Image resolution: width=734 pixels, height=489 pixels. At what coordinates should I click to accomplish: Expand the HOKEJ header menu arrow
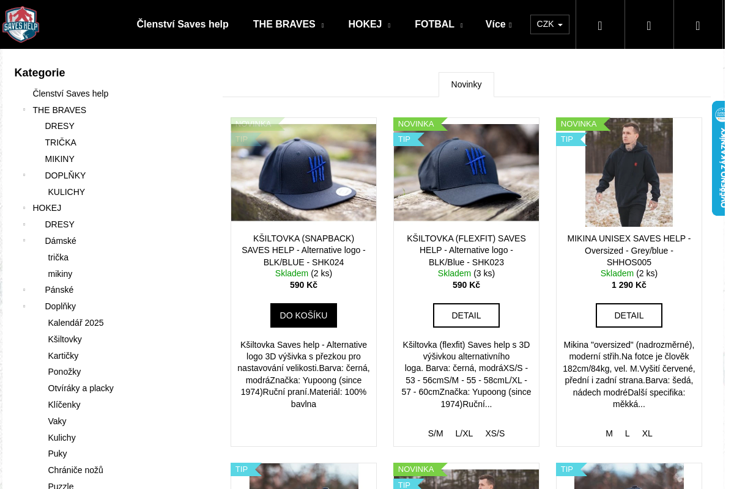pos(389,26)
